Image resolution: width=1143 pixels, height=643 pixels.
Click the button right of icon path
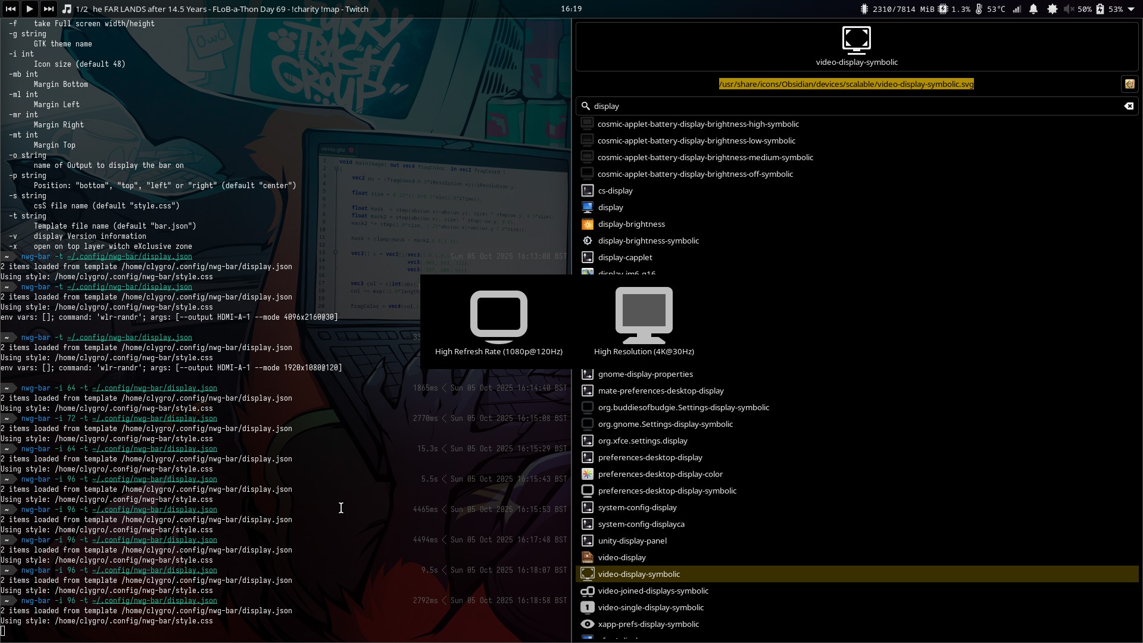pos(1129,84)
